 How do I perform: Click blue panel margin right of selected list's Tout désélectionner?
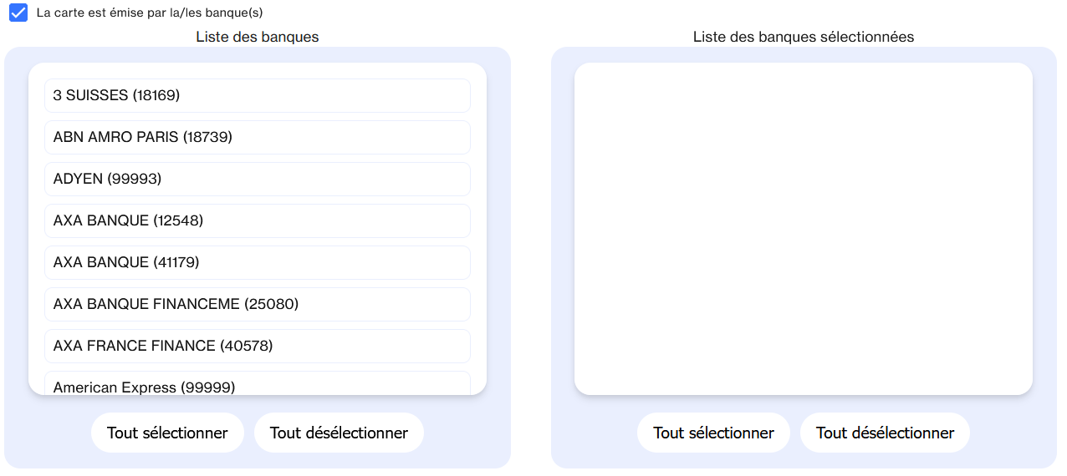pos(1012,433)
